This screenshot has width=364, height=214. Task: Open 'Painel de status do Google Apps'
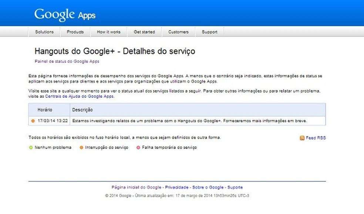[x=67, y=61]
